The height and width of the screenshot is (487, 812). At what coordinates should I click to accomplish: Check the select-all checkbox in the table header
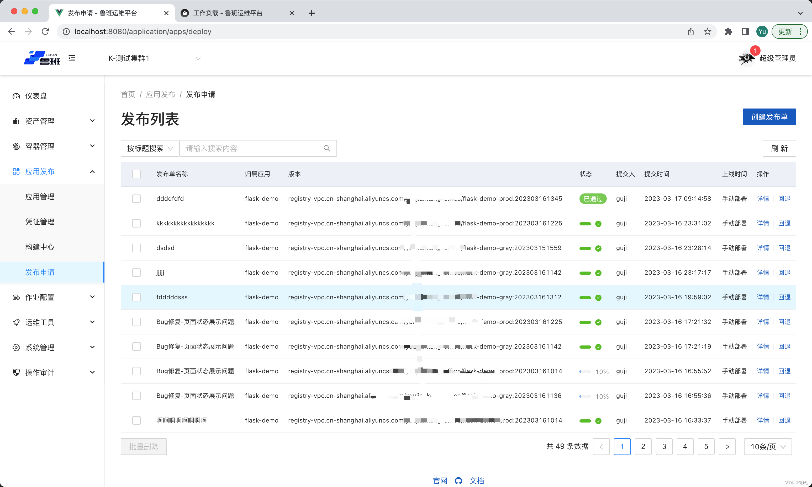point(136,174)
